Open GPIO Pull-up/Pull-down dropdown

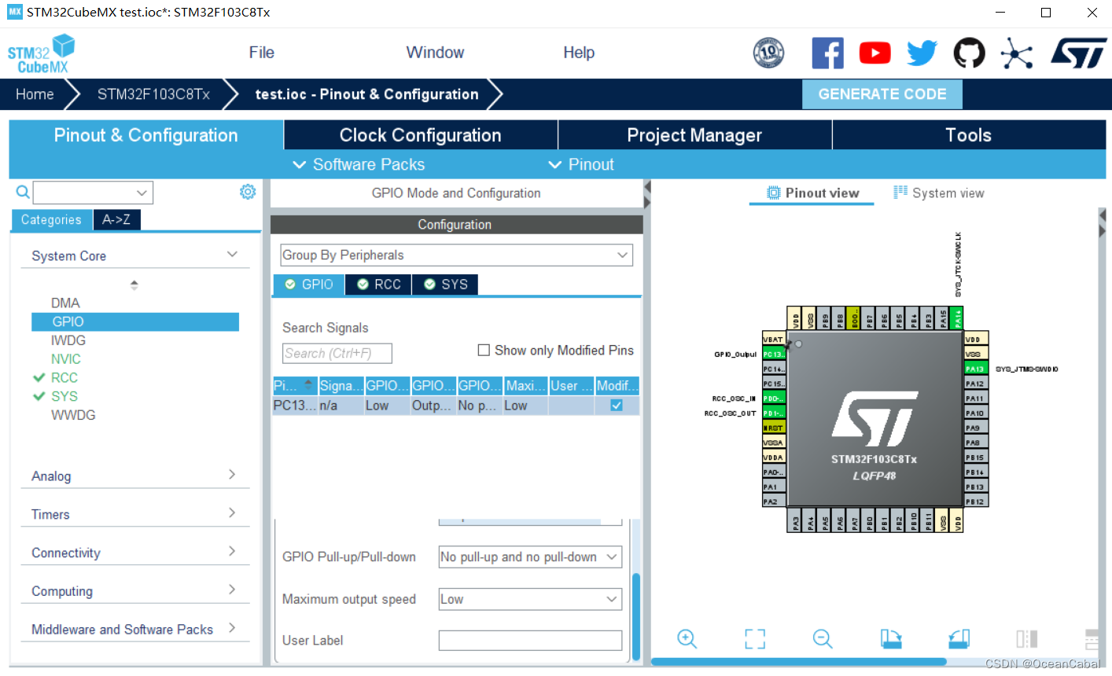[530, 557]
